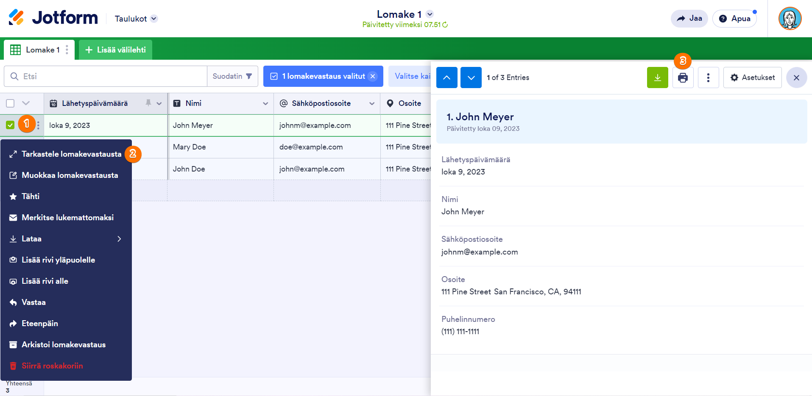
Task: Open the three-dot more options in entry panel
Action: (708, 78)
